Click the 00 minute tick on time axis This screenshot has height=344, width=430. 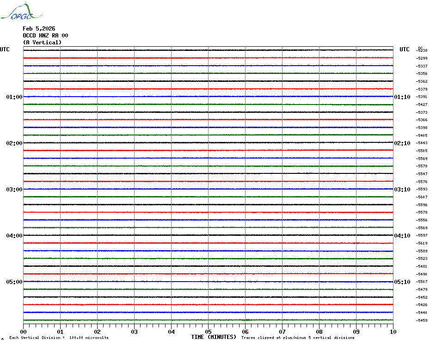tap(24, 332)
